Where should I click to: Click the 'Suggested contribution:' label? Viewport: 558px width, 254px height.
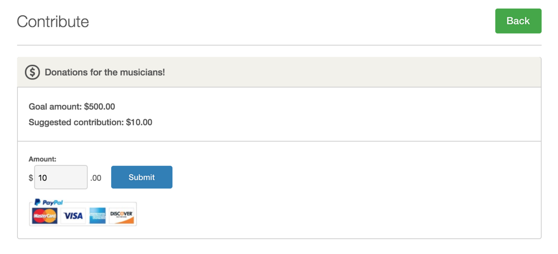[x=76, y=122]
